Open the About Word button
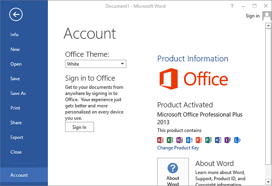 pyautogui.click(x=173, y=172)
